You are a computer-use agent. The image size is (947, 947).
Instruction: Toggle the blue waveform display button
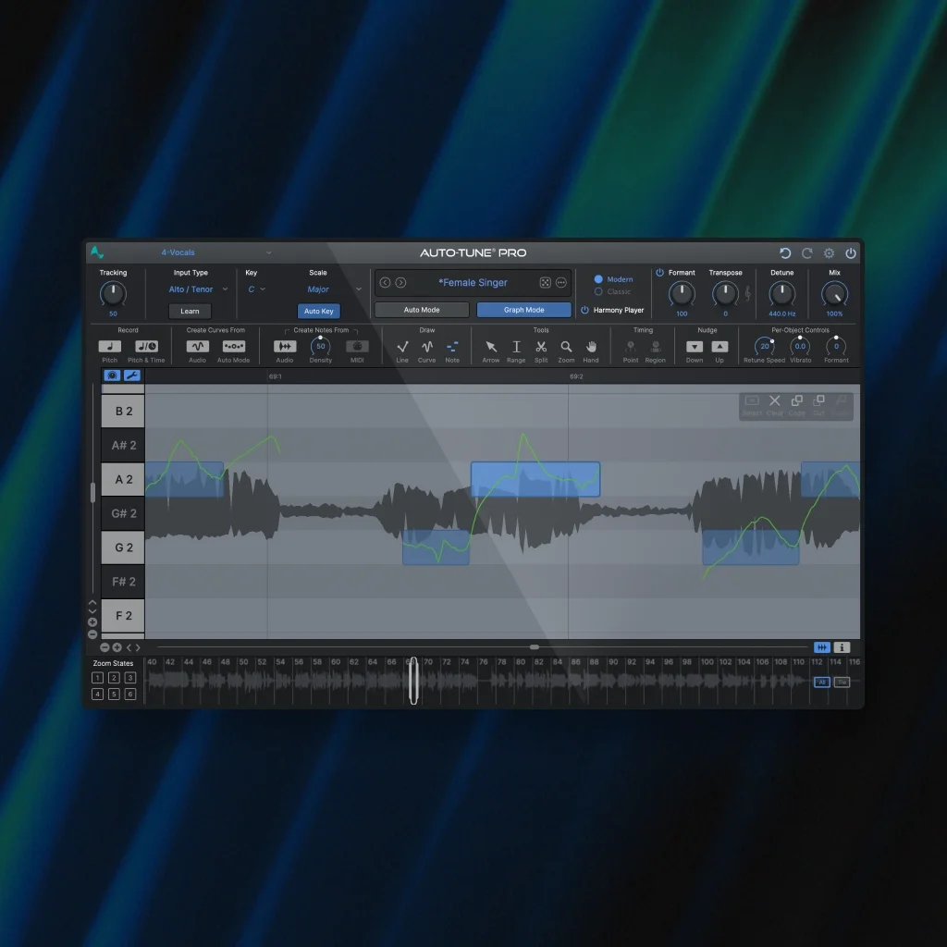(821, 647)
